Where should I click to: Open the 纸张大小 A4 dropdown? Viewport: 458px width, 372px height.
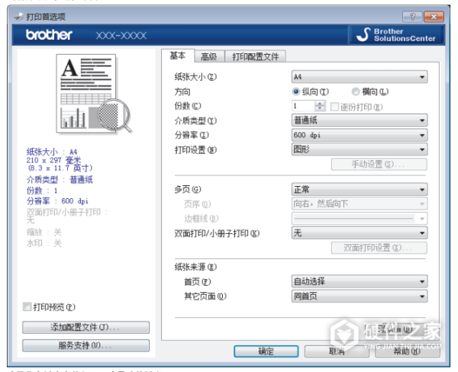click(360, 77)
